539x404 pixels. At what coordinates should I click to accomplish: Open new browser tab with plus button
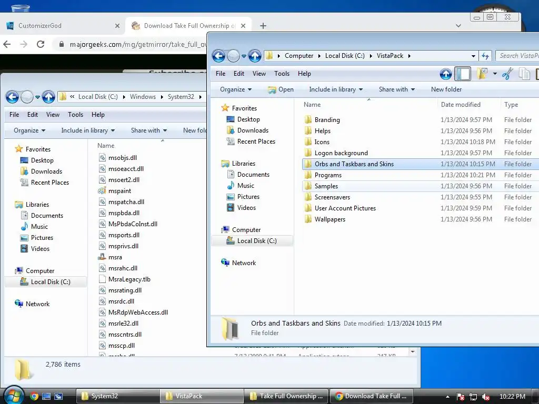coord(263,26)
